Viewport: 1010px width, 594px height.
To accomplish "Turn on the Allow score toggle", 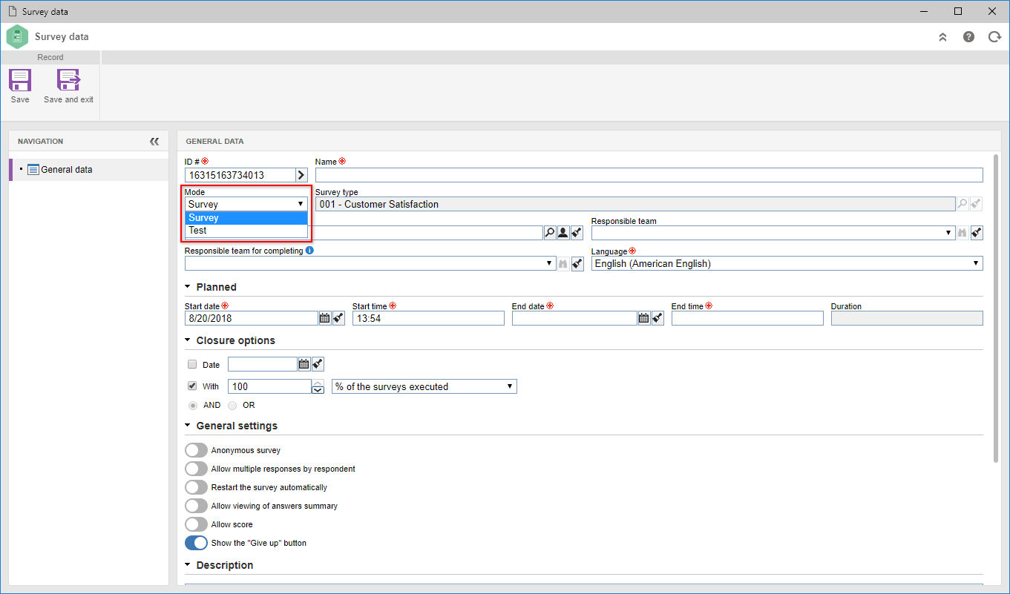I will [196, 524].
